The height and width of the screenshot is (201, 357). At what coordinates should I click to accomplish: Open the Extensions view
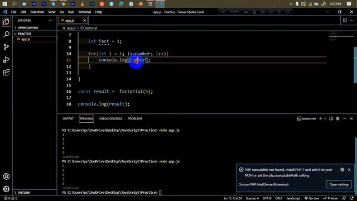point(6,73)
